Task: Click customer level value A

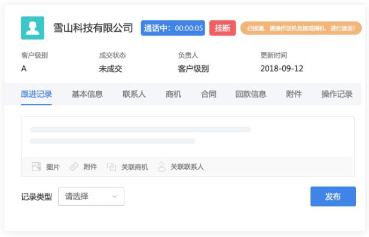Action: coord(24,69)
